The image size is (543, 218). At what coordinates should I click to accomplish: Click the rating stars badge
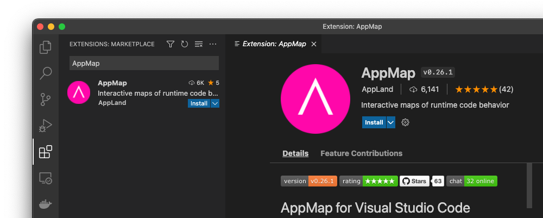[369, 181]
